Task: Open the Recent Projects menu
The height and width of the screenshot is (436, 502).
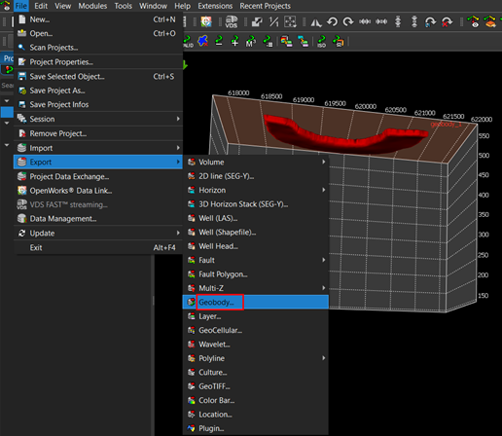Action: (266, 6)
